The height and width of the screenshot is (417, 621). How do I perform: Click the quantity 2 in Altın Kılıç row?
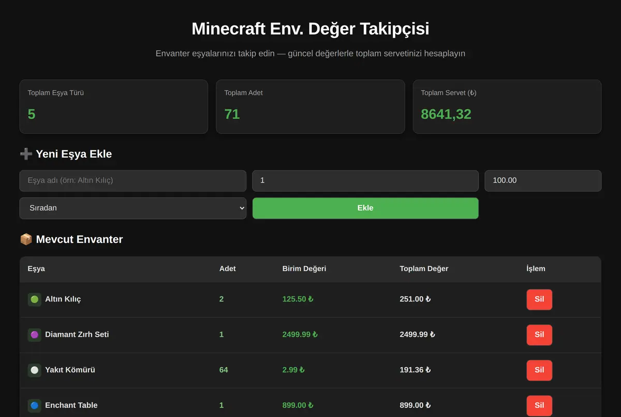[x=221, y=299]
